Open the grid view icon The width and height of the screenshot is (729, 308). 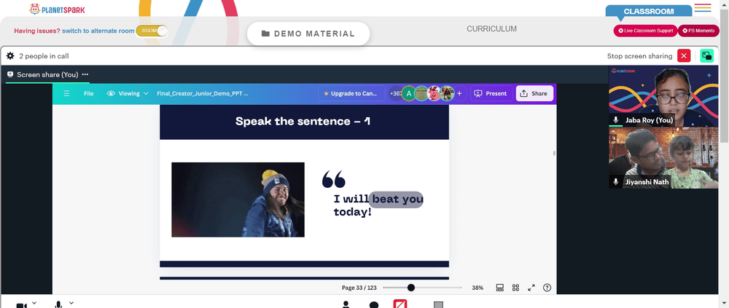[515, 288]
